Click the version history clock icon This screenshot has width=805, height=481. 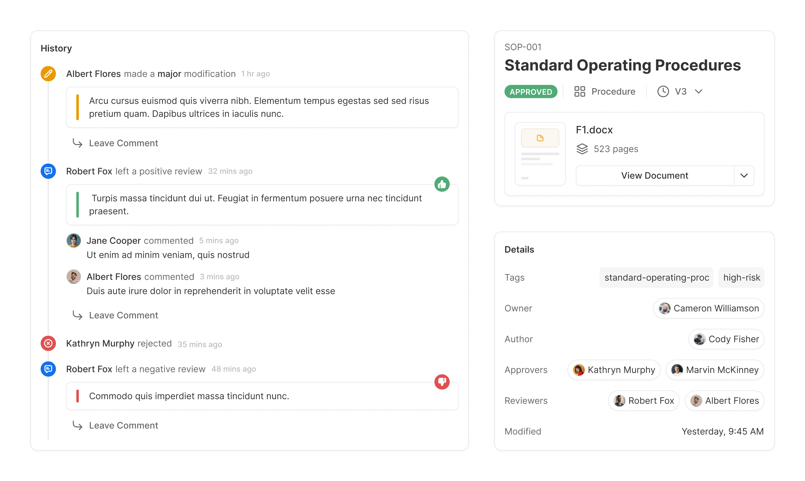pyautogui.click(x=663, y=92)
